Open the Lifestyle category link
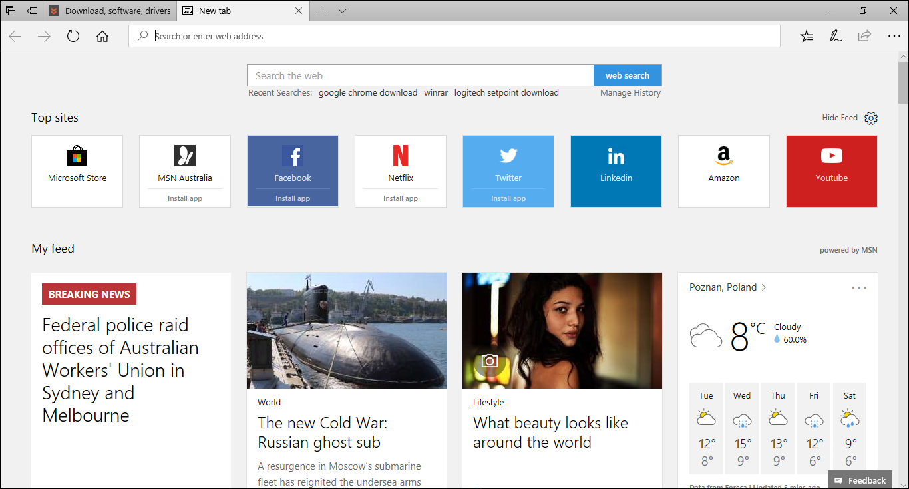Viewport: 909px width, 489px height. (488, 402)
